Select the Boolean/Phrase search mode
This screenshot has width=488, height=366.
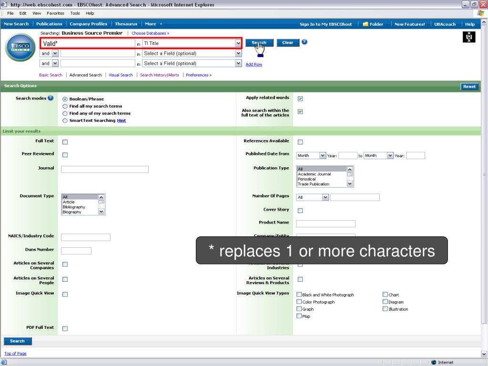click(65, 99)
